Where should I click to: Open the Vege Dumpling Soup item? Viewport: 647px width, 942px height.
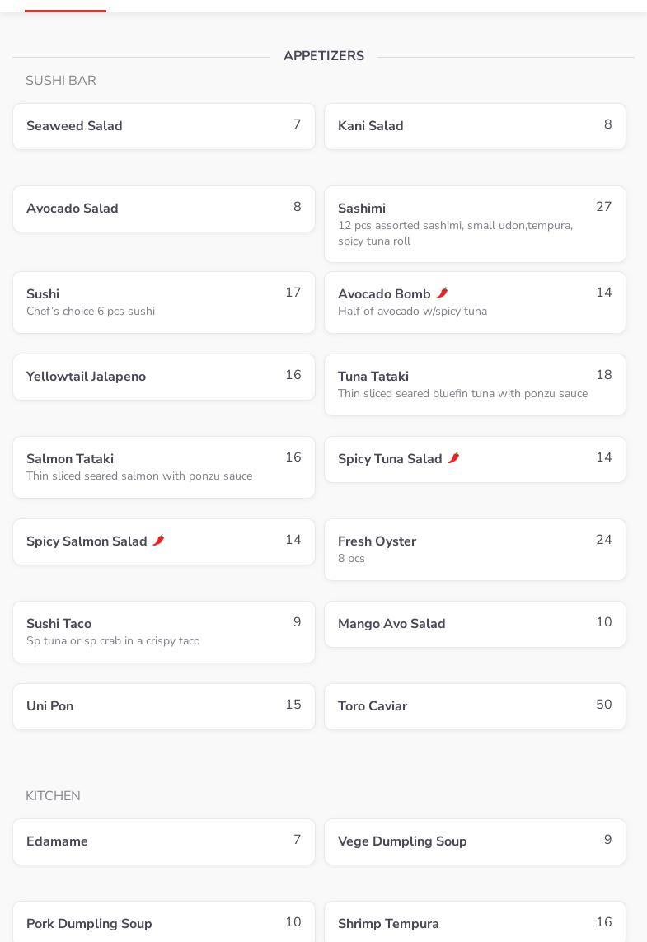click(x=475, y=841)
